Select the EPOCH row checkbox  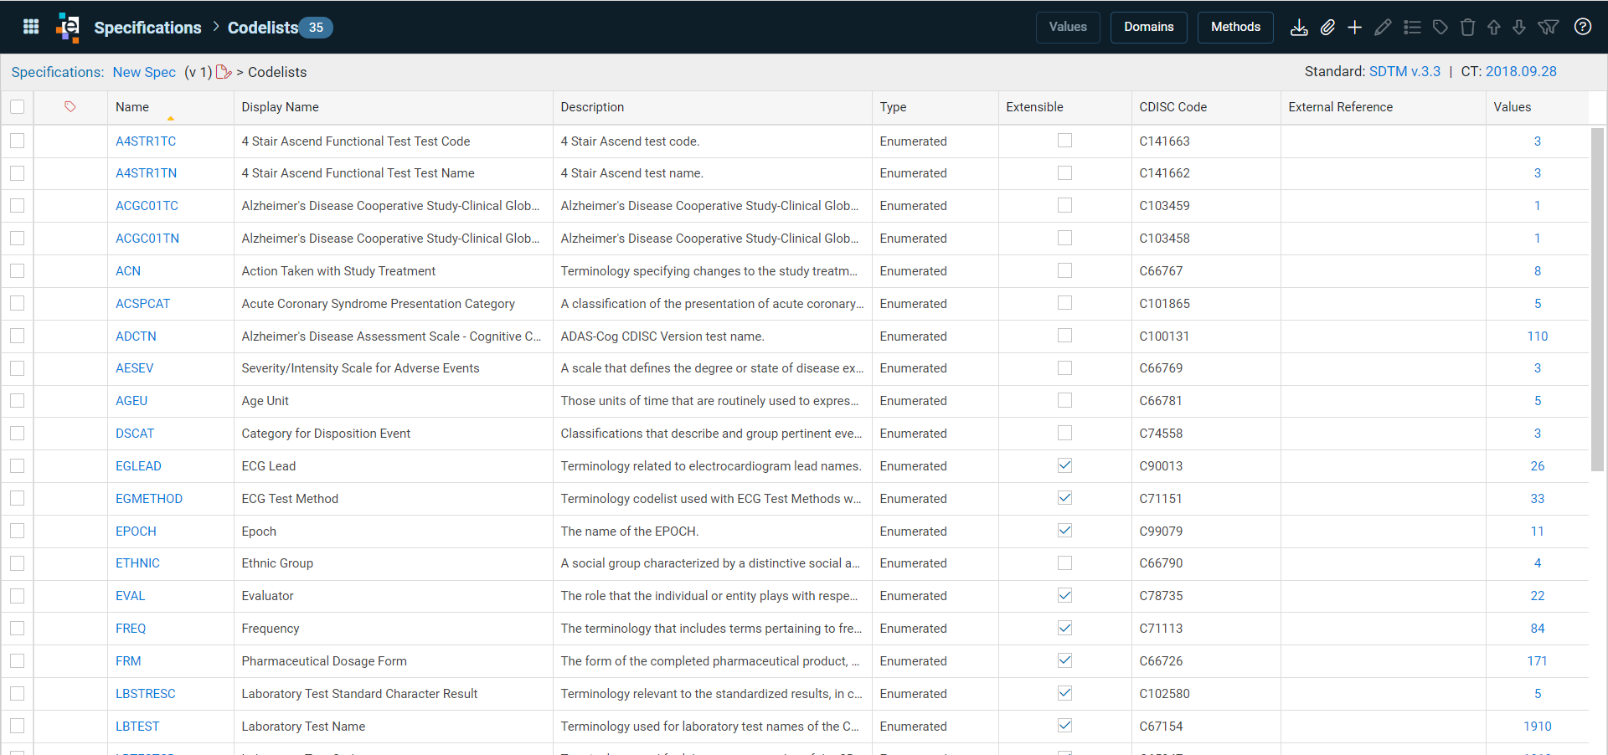17,531
